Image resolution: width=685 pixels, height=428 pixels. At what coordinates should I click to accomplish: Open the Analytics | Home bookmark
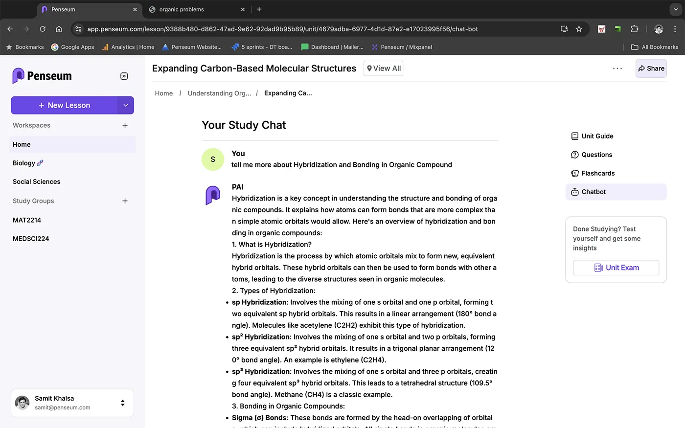(128, 47)
